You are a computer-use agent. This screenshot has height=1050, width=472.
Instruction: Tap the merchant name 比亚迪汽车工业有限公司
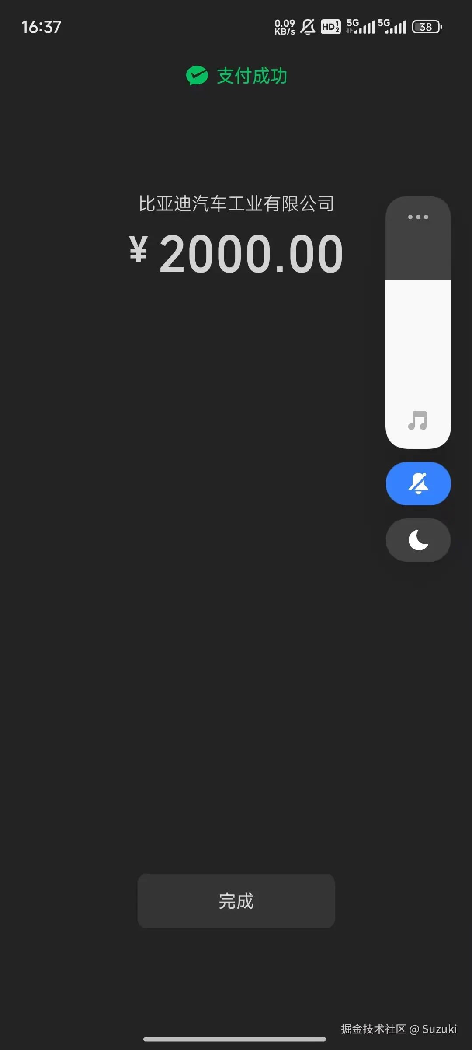click(236, 203)
